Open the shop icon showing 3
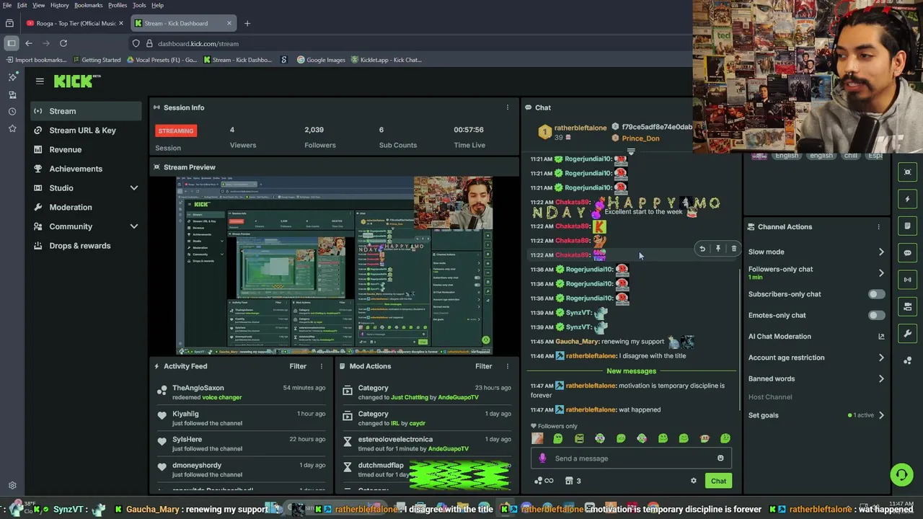This screenshot has height=519, width=923. tap(573, 481)
